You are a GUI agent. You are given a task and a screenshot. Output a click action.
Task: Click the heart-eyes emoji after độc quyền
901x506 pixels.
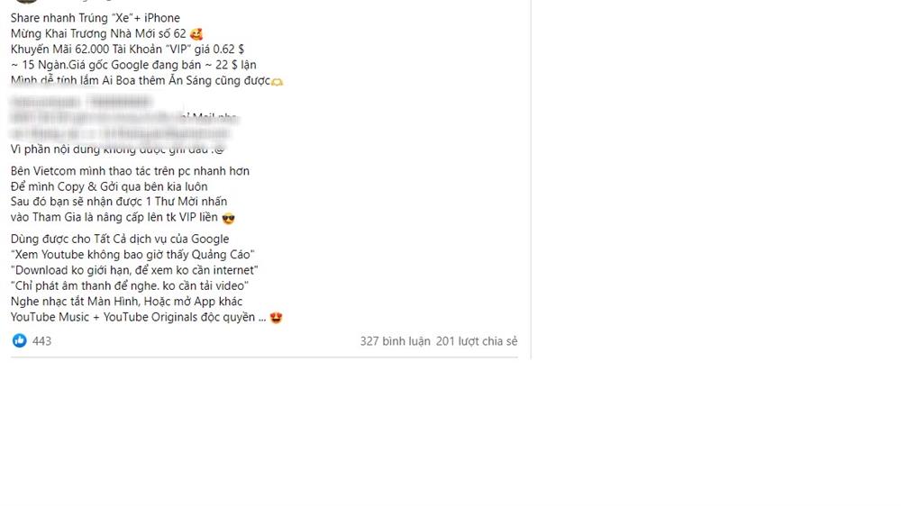[277, 318]
